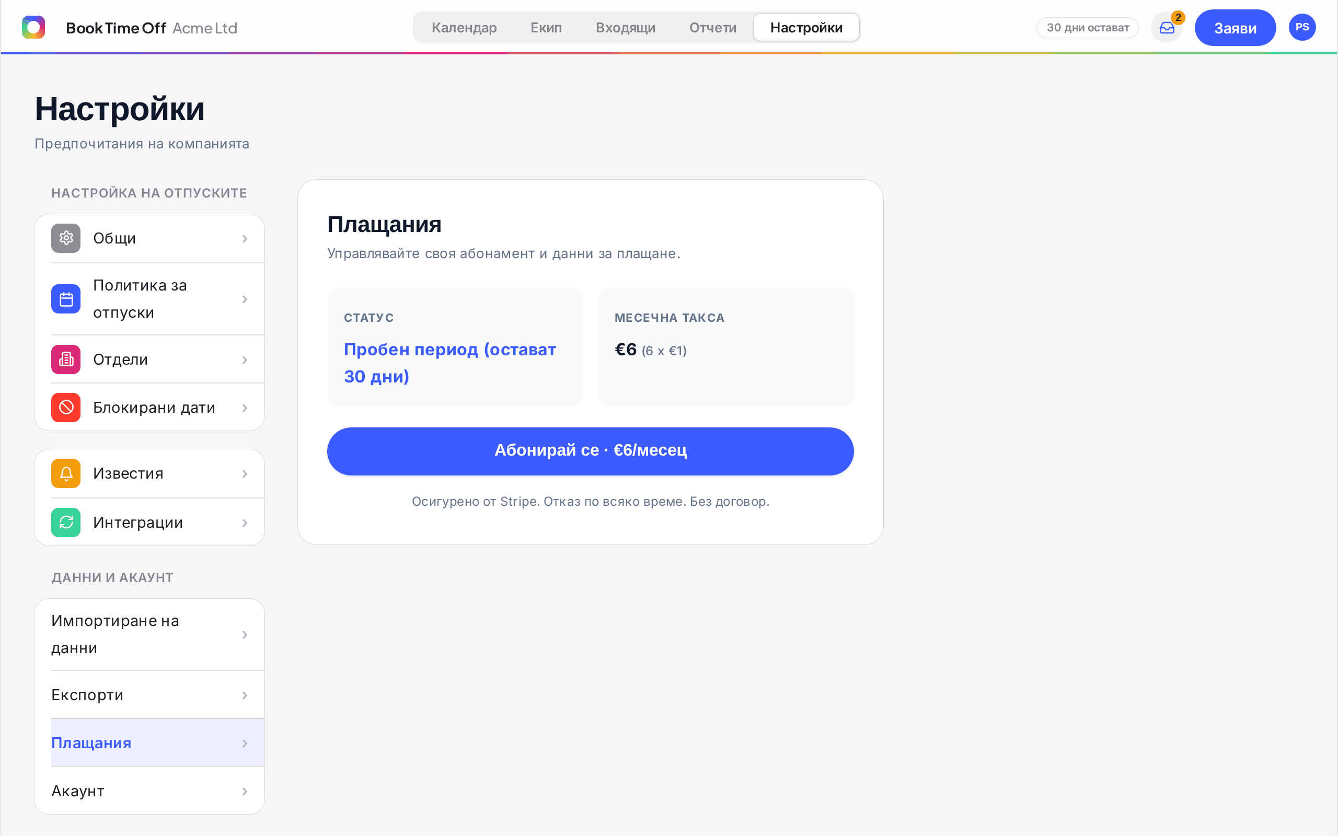Image resolution: width=1338 pixels, height=836 pixels.
Task: Click the Общи label
Action: tap(114, 238)
